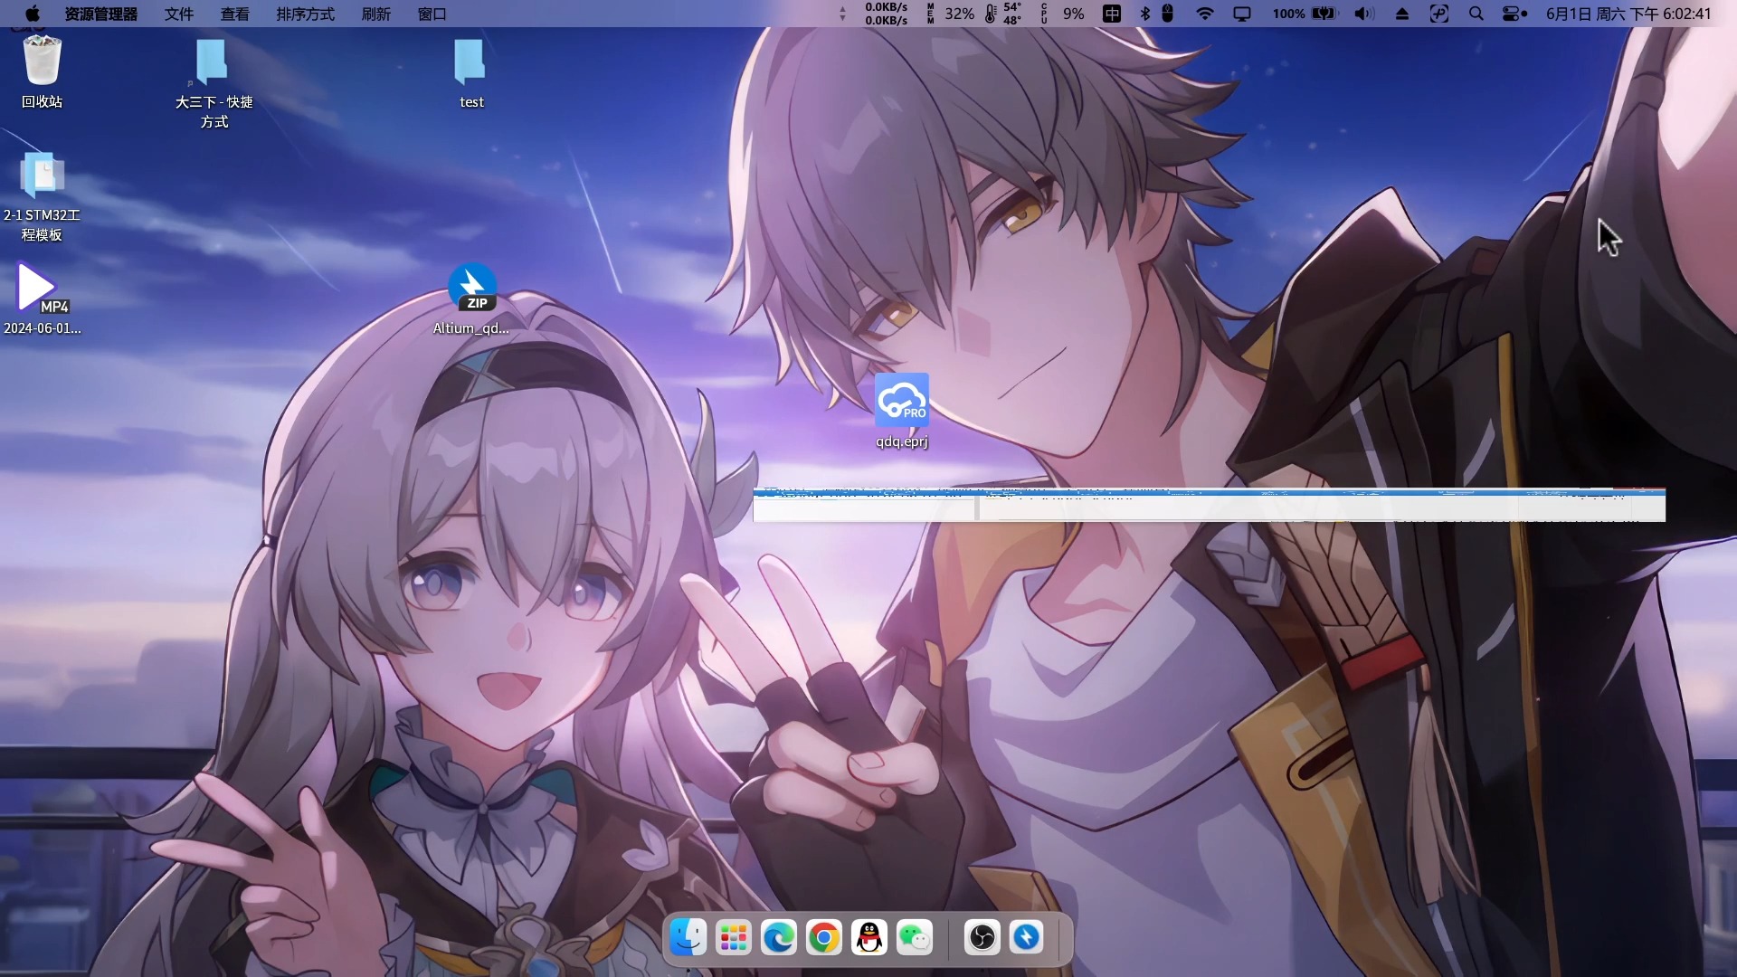This screenshot has height=977, width=1737.
Task: Click the eject icon in menu bar
Action: [1402, 14]
